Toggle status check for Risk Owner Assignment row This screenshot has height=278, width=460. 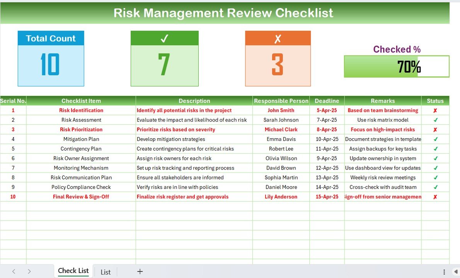tap(435, 158)
